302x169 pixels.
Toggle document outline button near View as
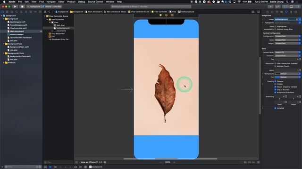click(x=76, y=162)
